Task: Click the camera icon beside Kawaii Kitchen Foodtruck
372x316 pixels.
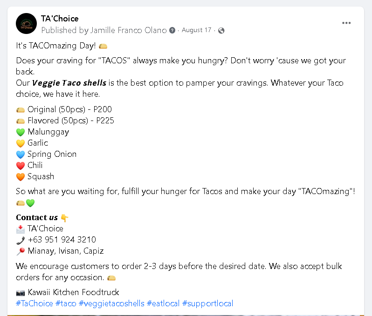Action: (21, 293)
